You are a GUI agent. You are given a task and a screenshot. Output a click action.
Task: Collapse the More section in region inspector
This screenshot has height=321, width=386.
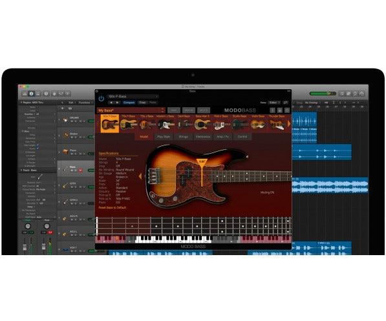coord(23,131)
